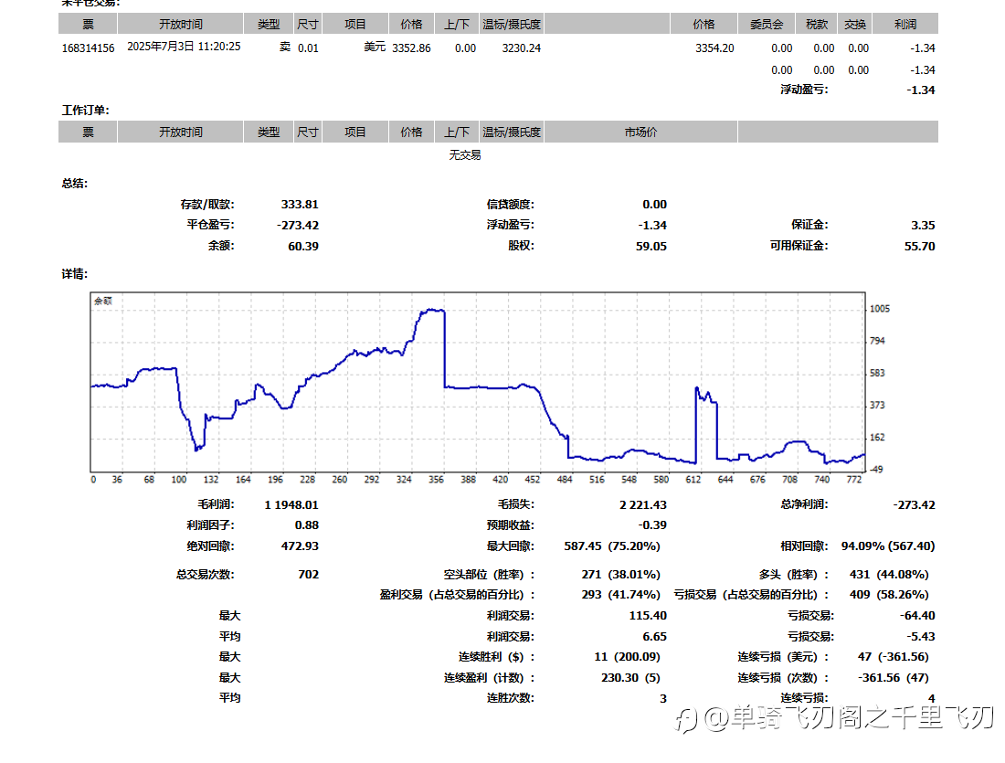Click the profit trades value 293 (41.74%)

click(620, 595)
